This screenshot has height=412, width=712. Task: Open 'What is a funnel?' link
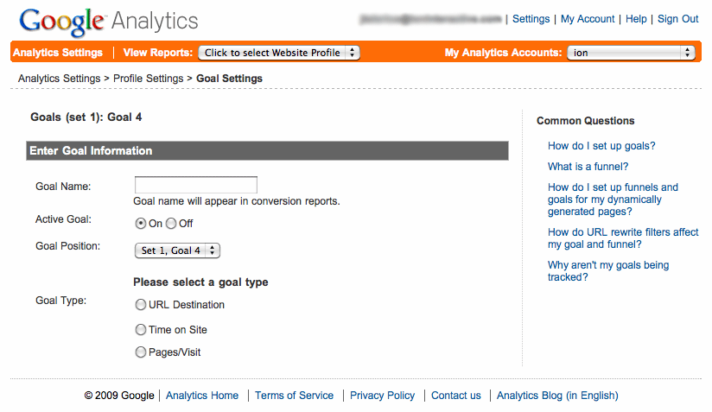pyautogui.click(x=588, y=167)
